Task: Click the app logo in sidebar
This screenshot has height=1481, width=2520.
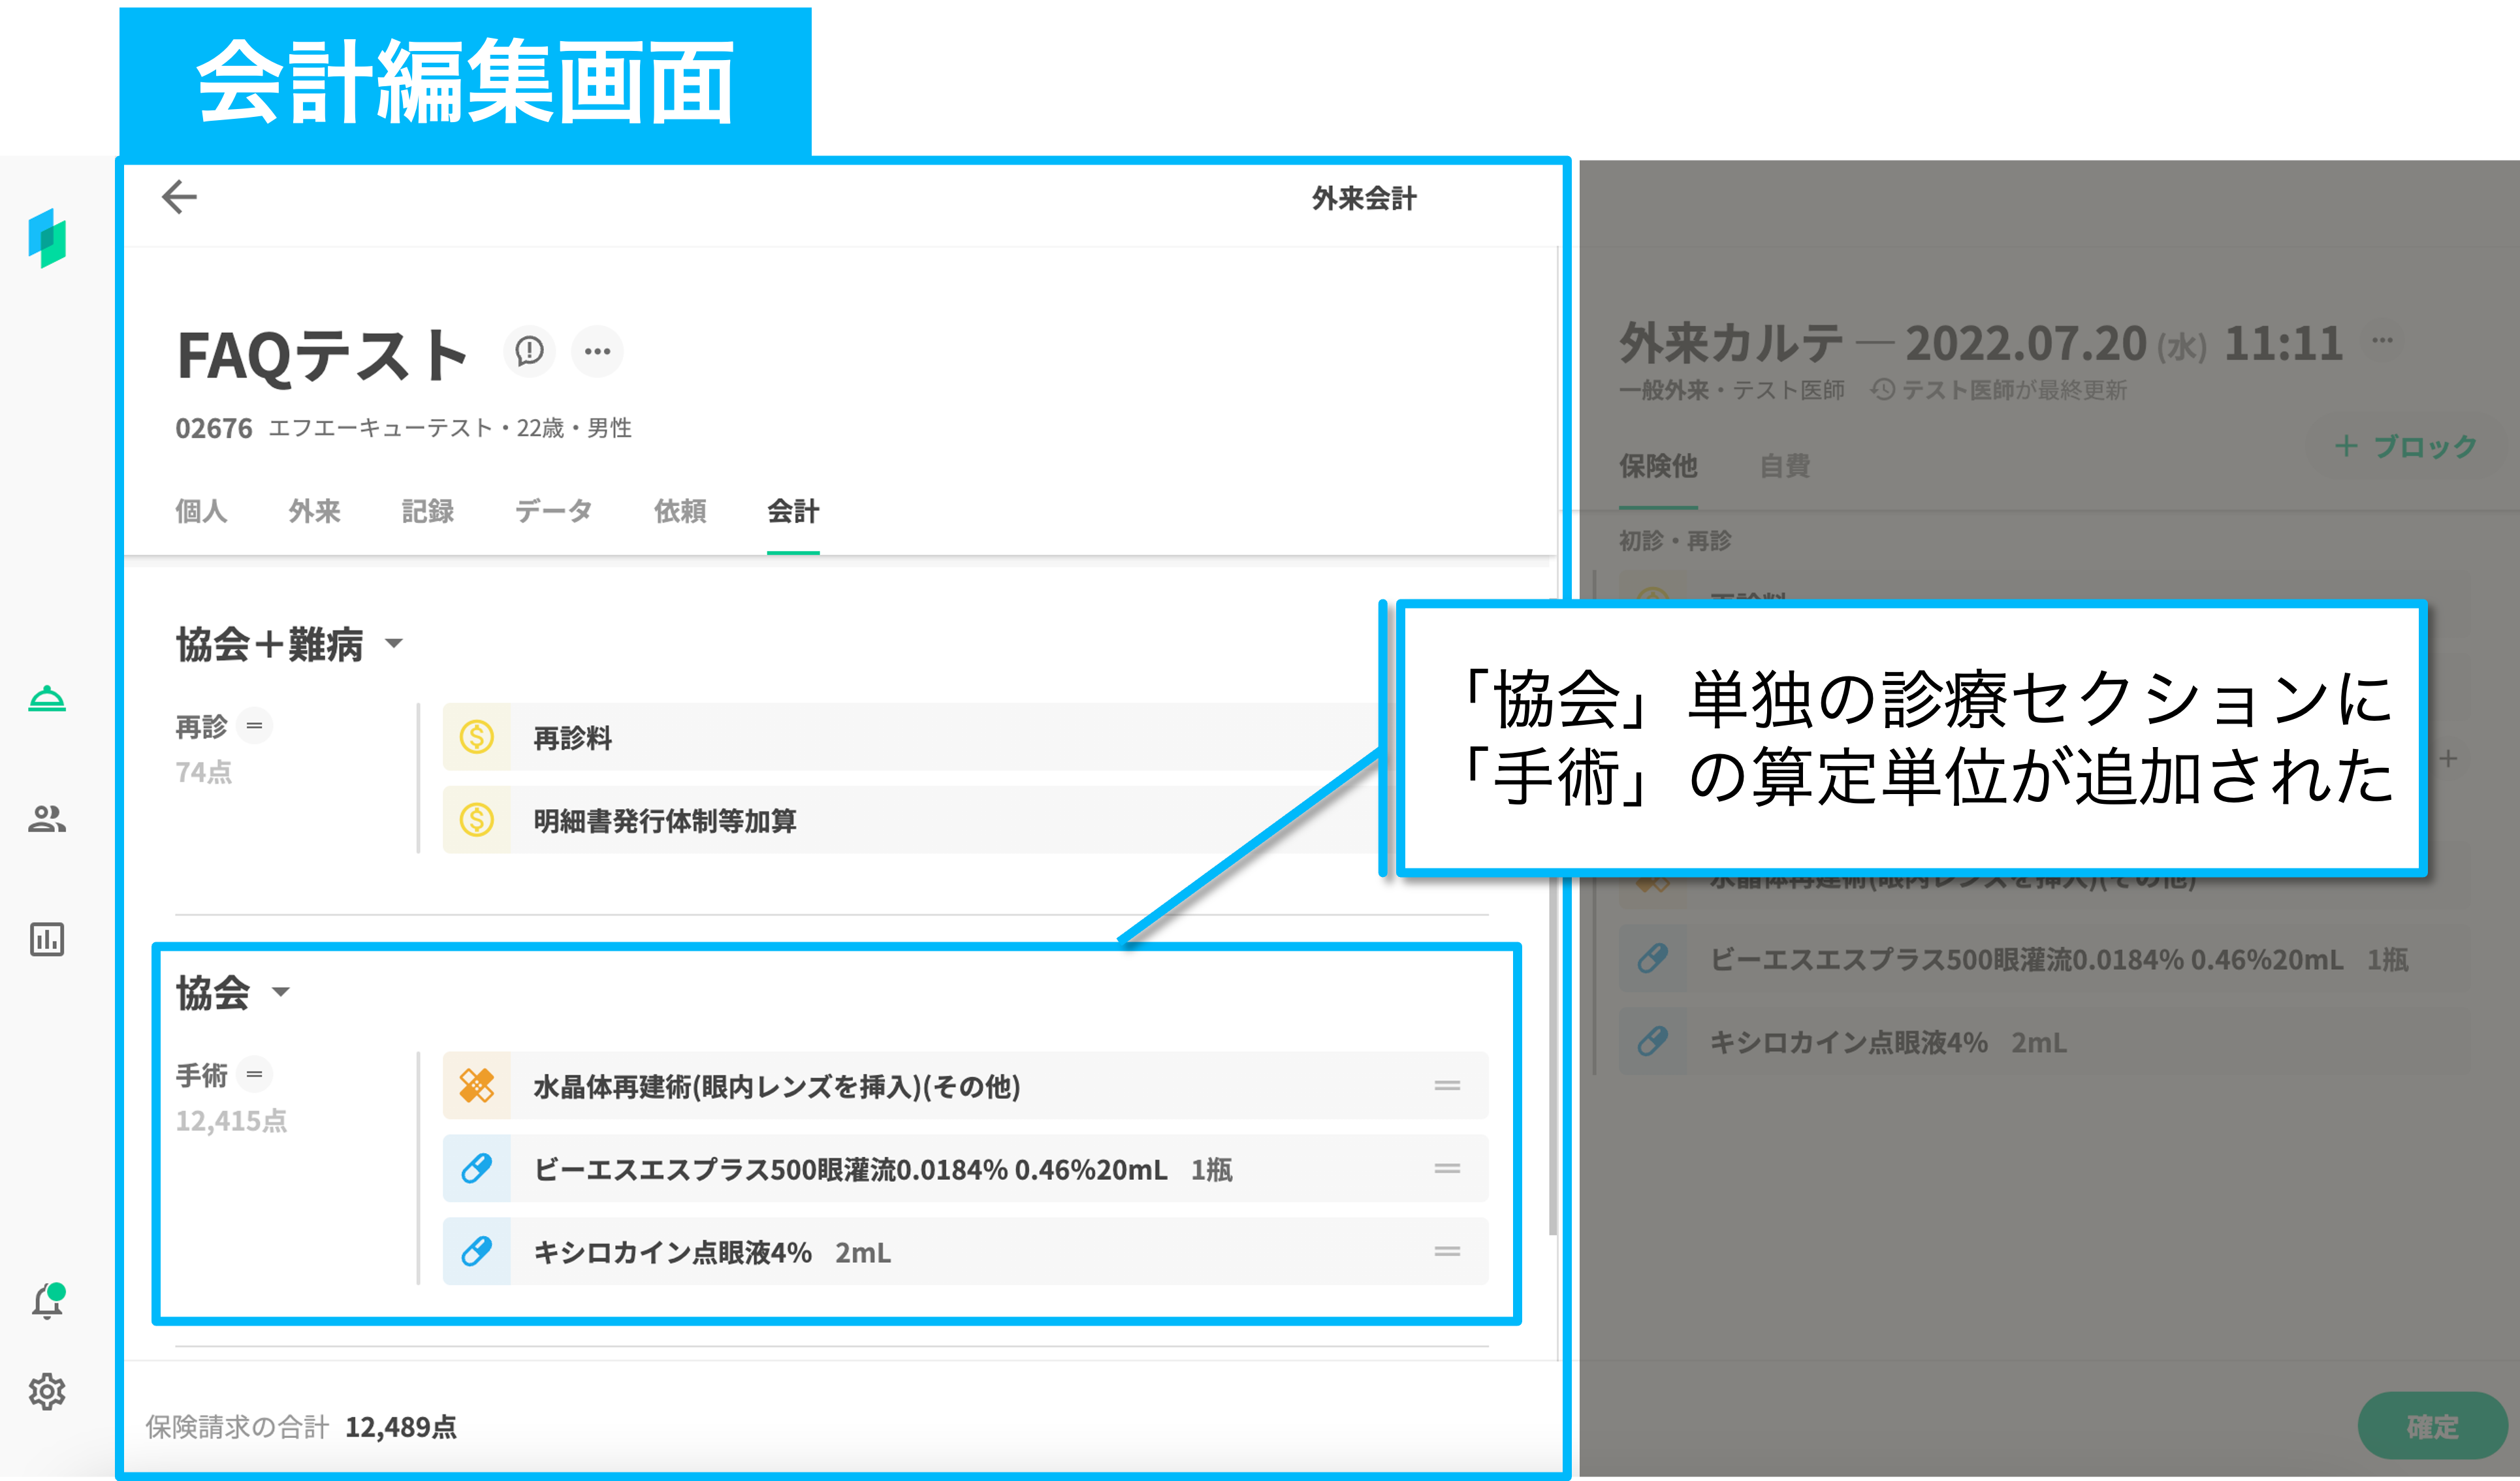Action: 47,238
